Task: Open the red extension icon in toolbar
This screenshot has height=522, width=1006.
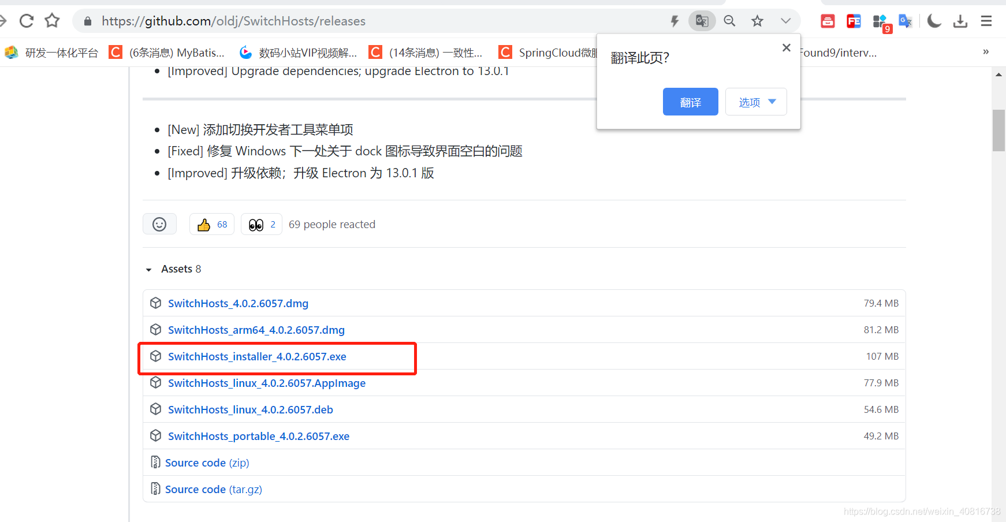Action: pos(828,21)
